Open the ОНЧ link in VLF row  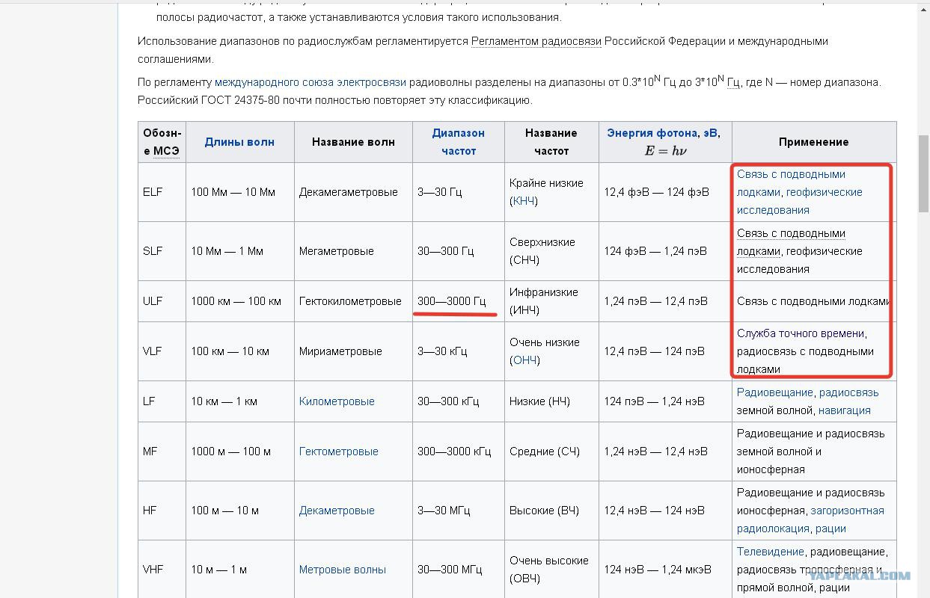coord(524,360)
